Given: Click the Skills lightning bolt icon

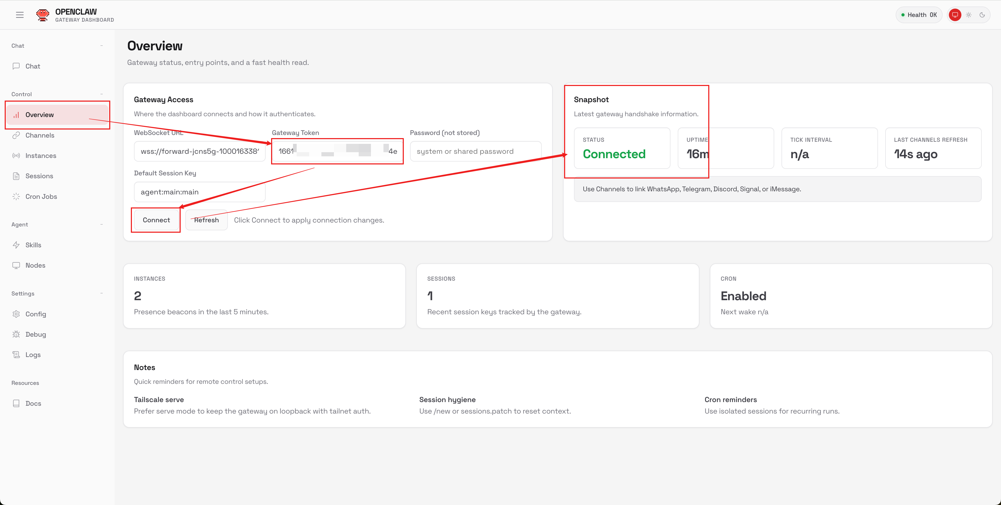Looking at the screenshot, I should pyautogui.click(x=16, y=245).
